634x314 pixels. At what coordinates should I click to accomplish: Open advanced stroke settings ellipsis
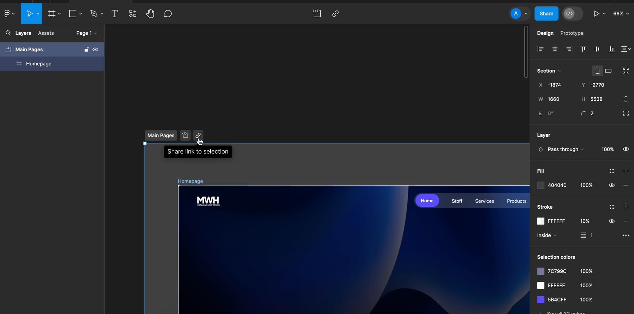[626, 235]
